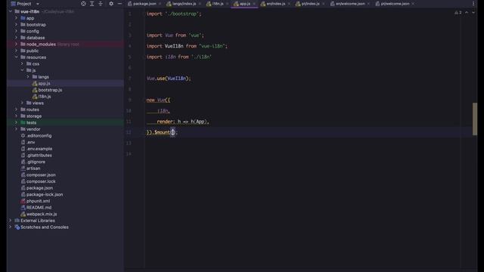Select README.md in the tree
484x272 pixels.
point(39,208)
